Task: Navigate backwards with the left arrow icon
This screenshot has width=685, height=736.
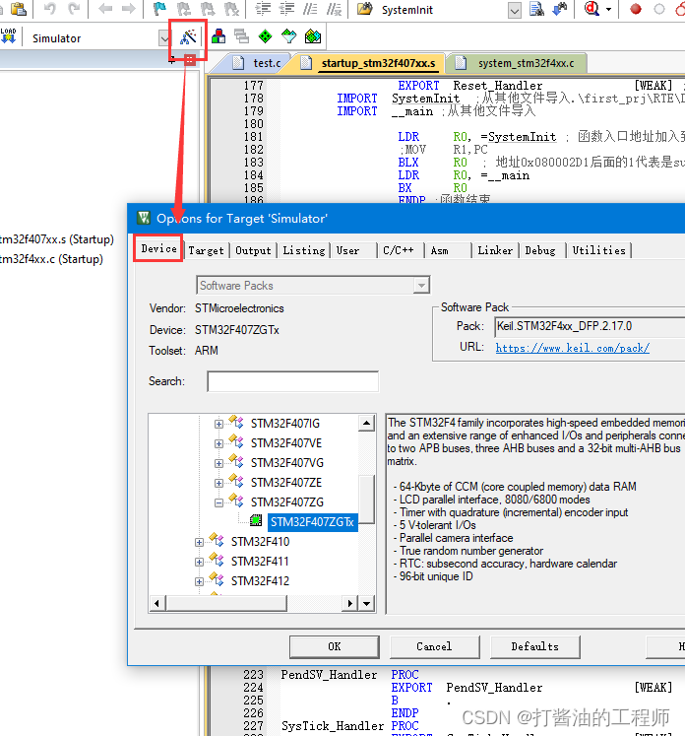Action: tap(105, 9)
